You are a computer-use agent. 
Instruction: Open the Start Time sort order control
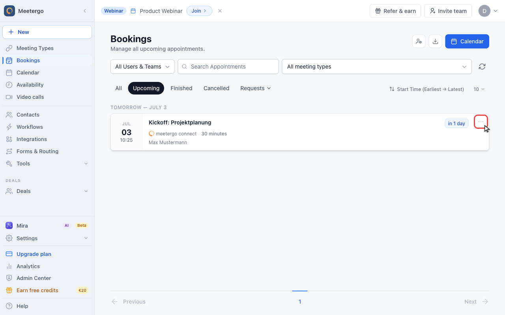[x=426, y=89]
